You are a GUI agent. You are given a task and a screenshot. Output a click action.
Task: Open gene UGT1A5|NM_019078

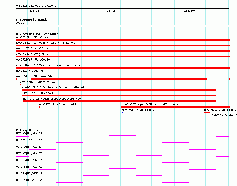click(x=29, y=173)
